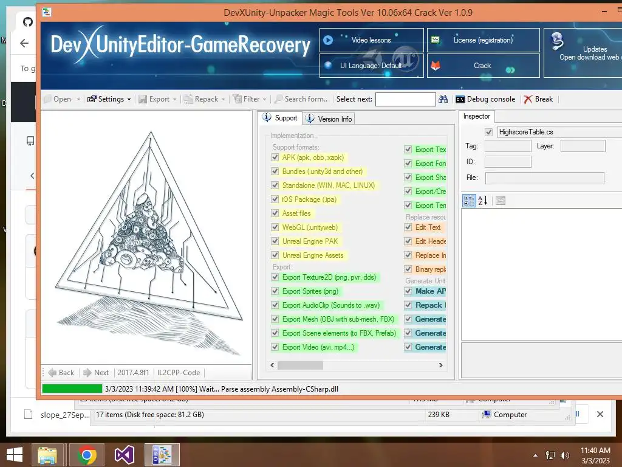This screenshot has width=622, height=467.
Task: Change UI Language: Default
Action: (x=371, y=66)
